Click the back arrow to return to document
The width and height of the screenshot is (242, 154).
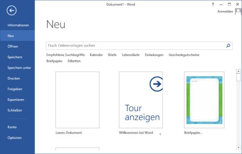pos(12,10)
